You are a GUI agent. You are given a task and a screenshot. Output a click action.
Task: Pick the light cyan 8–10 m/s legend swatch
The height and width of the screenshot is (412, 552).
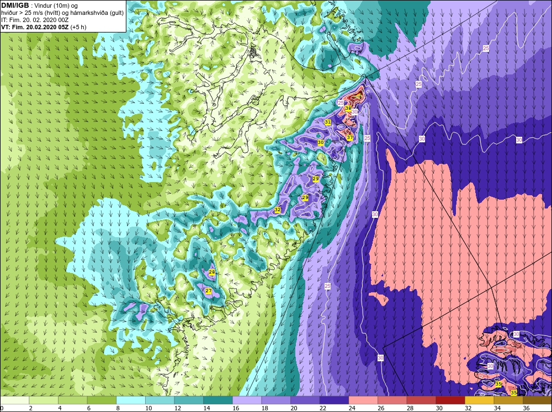[131, 400]
